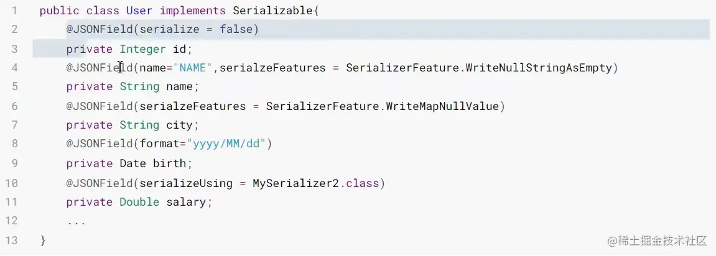
Task: Open the 稀土掘金技术社区 watermark link
Action: point(658,240)
